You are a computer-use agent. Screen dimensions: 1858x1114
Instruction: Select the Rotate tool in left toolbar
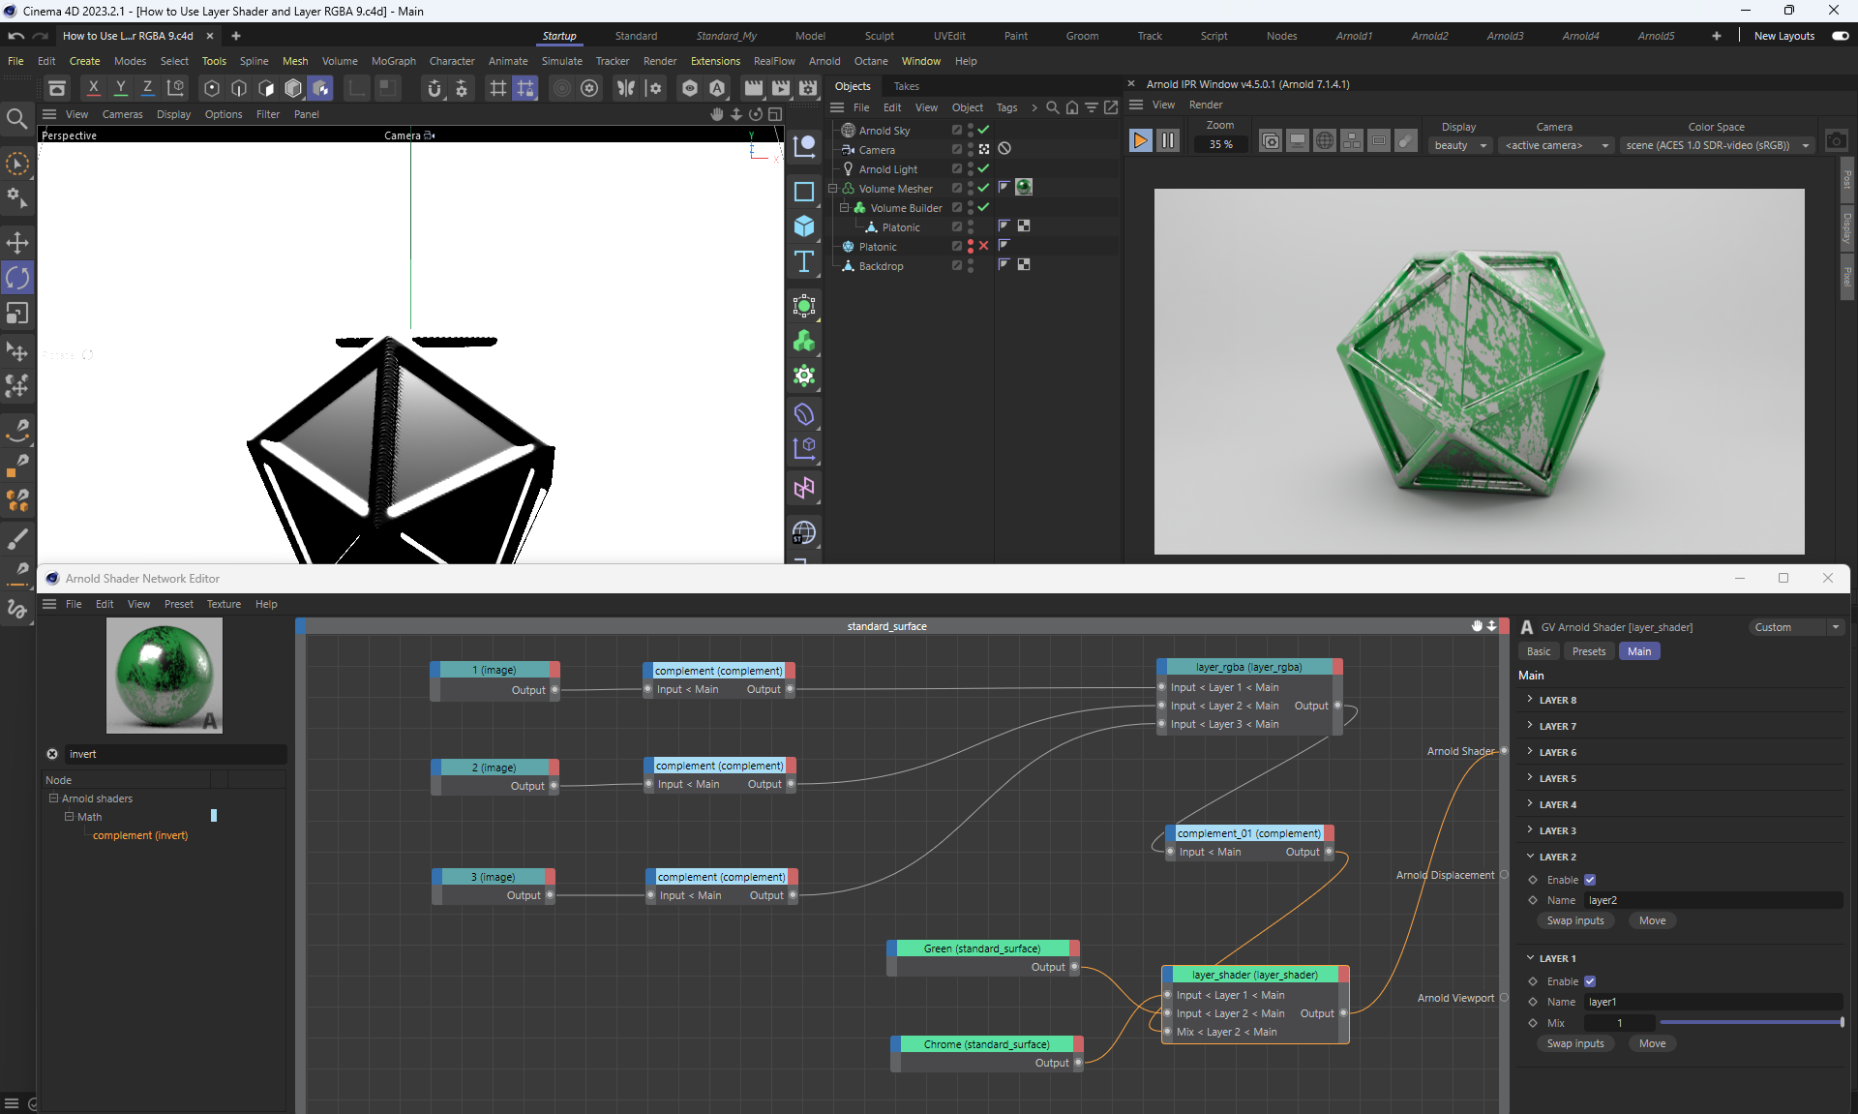click(17, 278)
